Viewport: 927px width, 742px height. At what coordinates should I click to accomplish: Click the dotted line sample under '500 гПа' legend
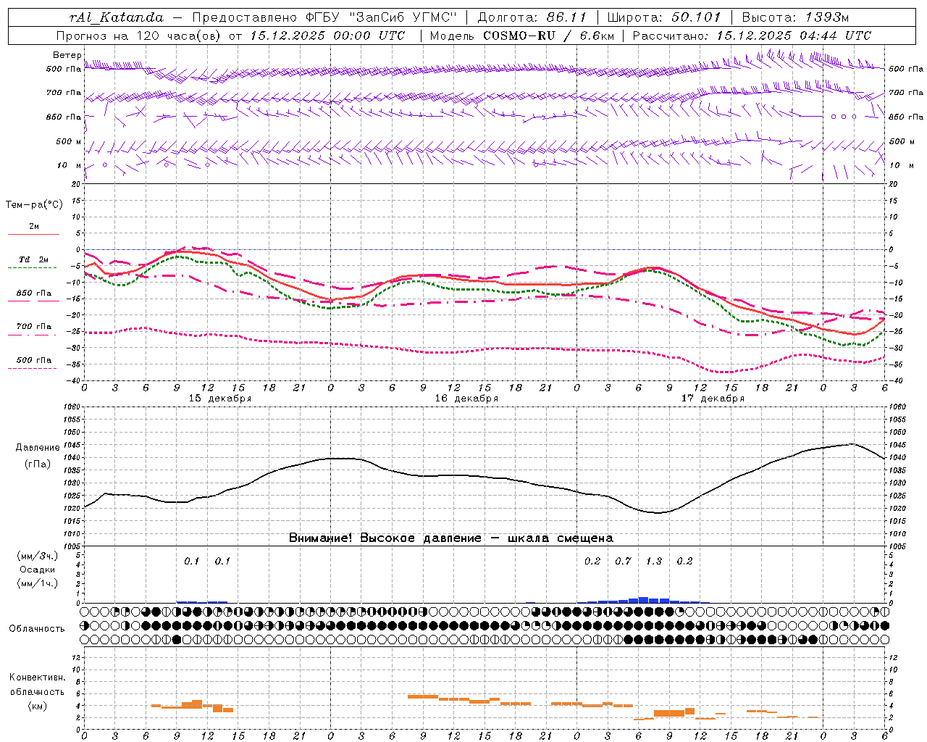coord(33,368)
